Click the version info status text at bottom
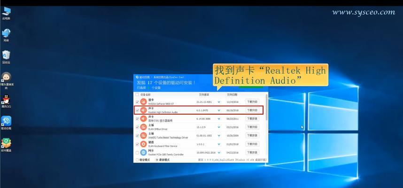The height and width of the screenshot is (188, 403). (232, 160)
